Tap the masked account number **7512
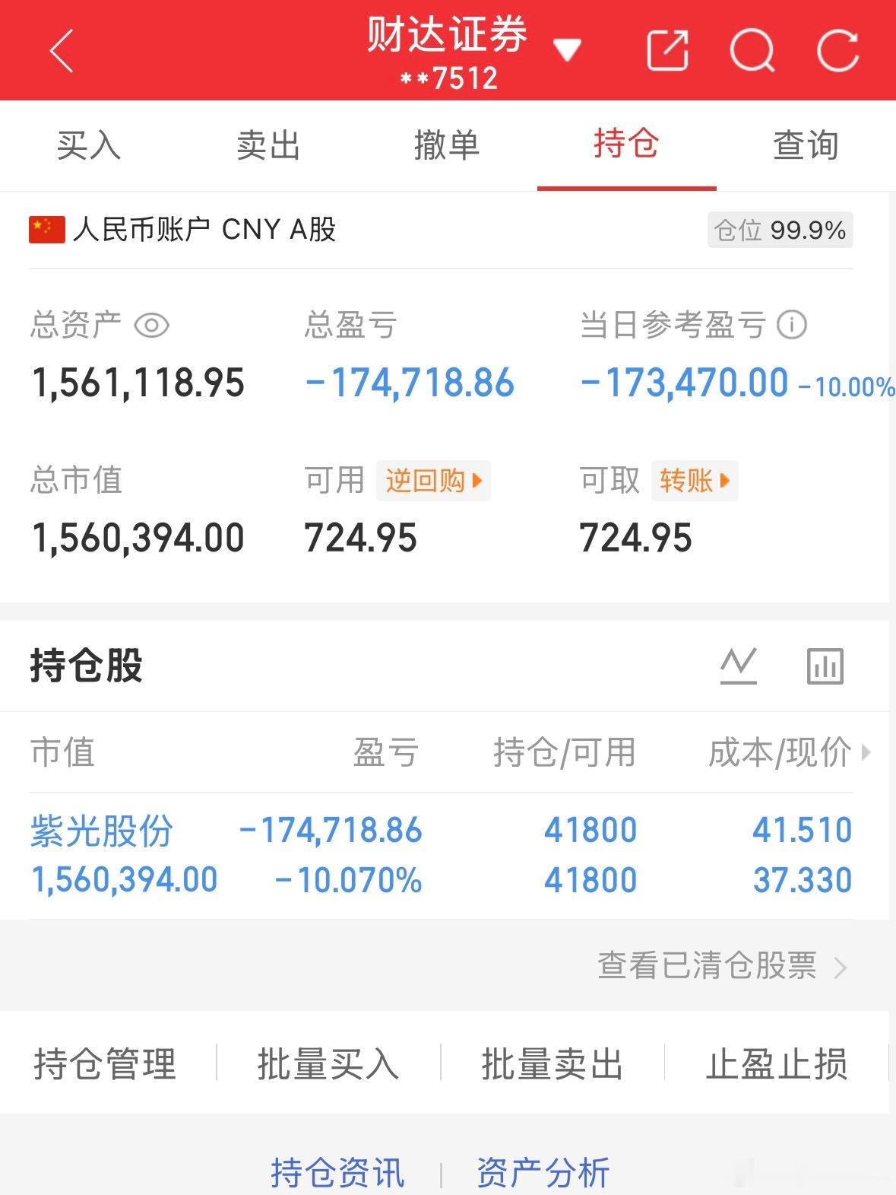The height and width of the screenshot is (1195, 896). tap(449, 78)
